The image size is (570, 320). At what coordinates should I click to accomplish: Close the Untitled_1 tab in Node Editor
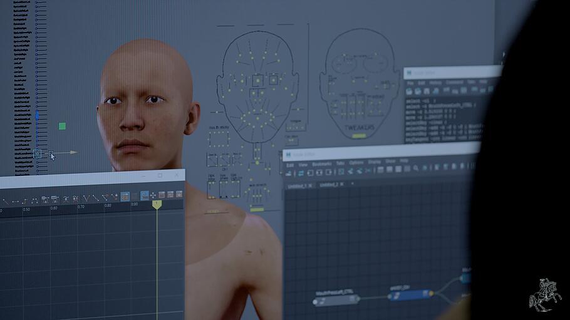(310, 186)
